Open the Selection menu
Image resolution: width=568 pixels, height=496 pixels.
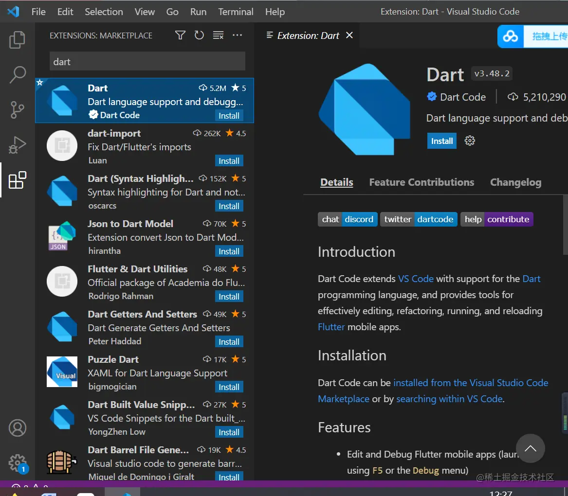click(104, 12)
